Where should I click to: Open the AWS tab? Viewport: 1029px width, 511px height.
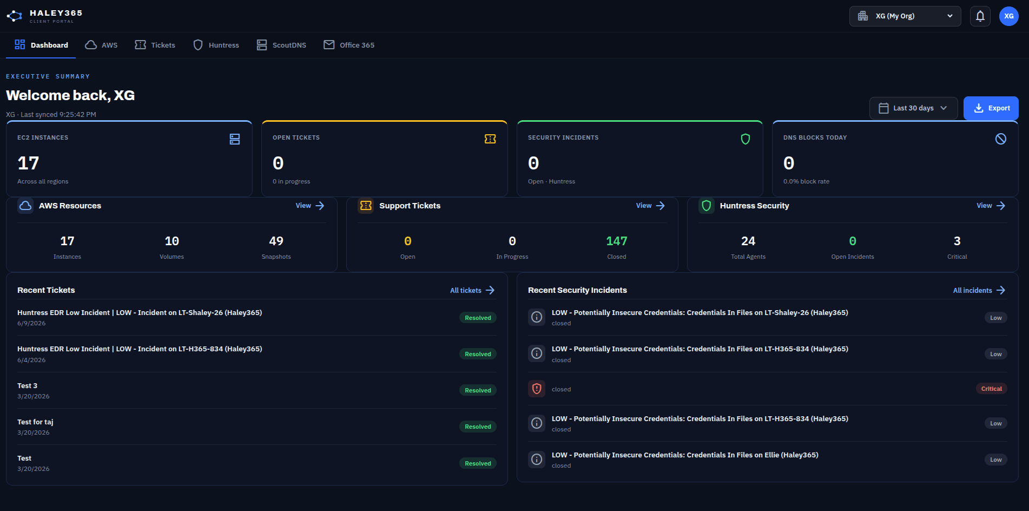[x=102, y=45]
